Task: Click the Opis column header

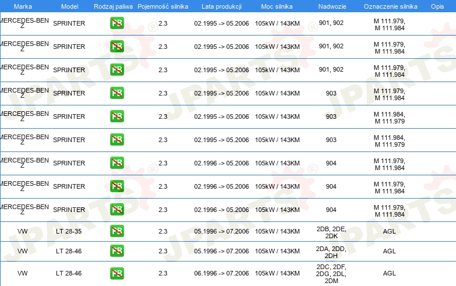Action: point(437,6)
